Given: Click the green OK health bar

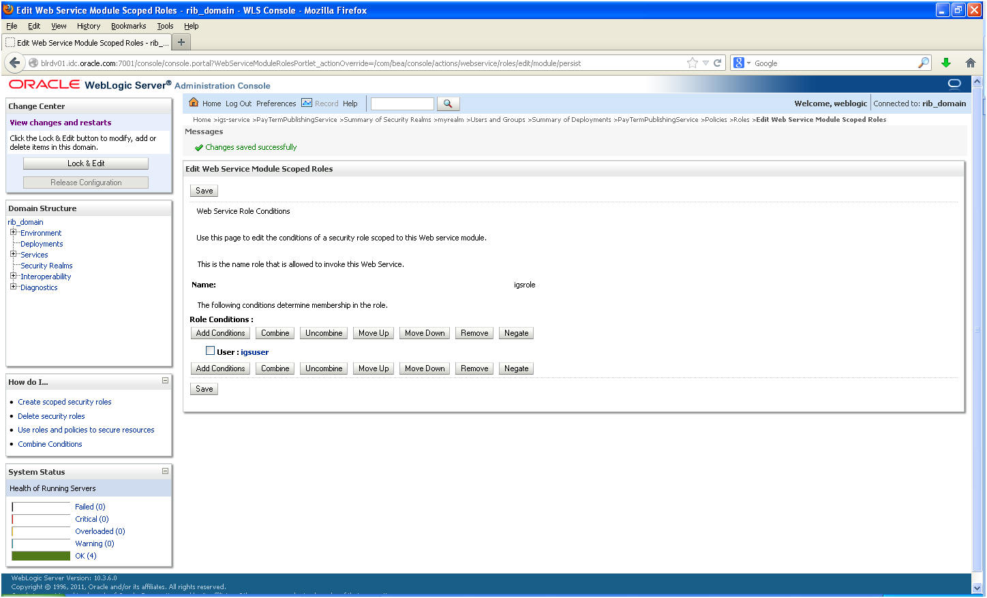Looking at the screenshot, I should 41,556.
